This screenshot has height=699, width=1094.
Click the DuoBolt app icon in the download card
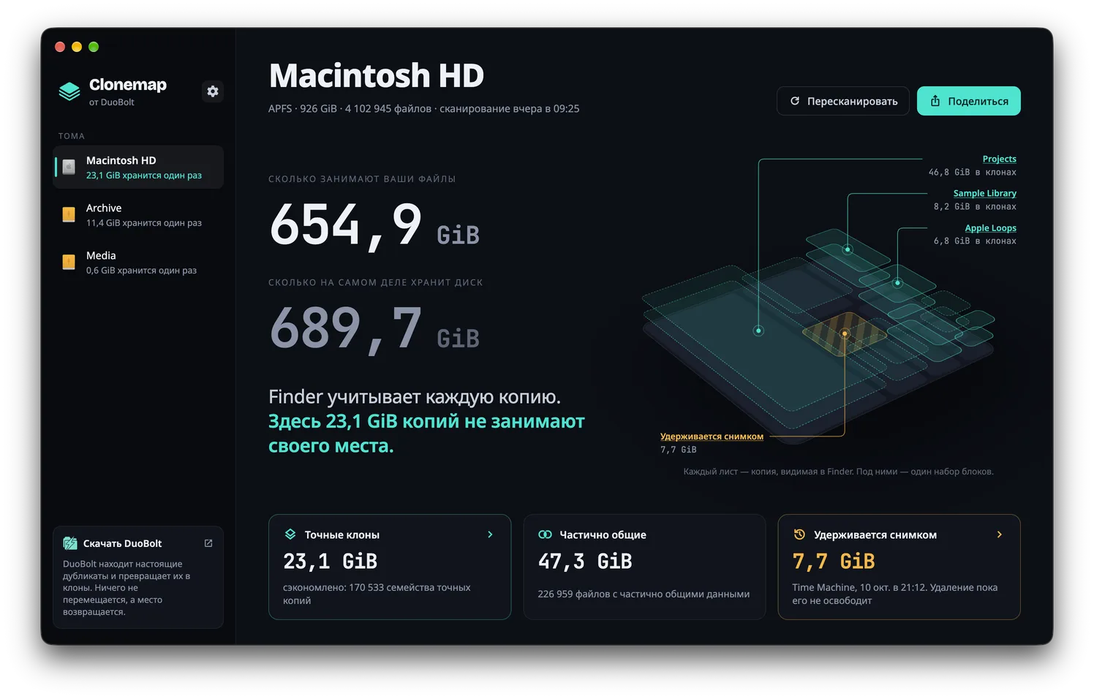coord(70,543)
